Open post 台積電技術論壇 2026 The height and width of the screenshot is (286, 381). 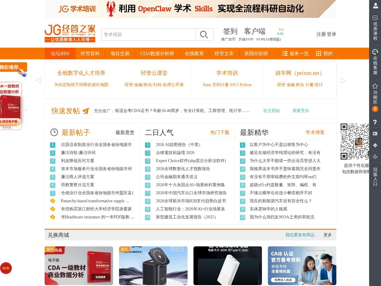pyautogui.click(x=175, y=153)
